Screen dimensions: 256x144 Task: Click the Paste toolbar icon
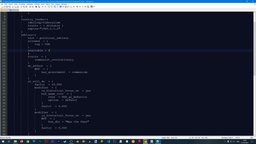27,7
